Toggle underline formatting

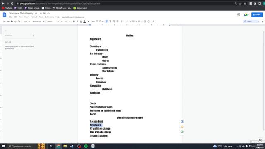point(81,22)
